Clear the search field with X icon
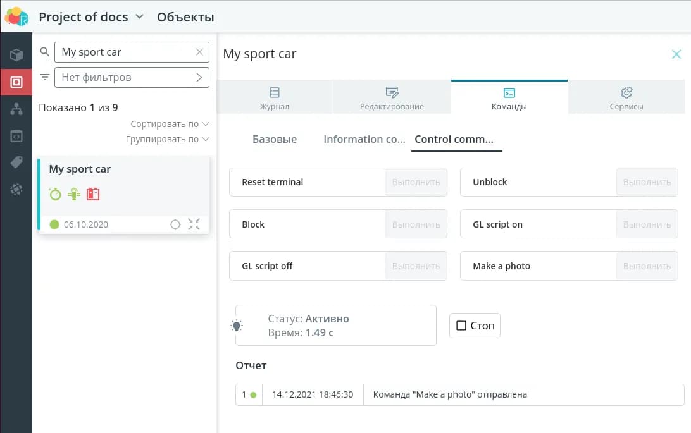Screen dimensions: 691x433 tap(200, 52)
